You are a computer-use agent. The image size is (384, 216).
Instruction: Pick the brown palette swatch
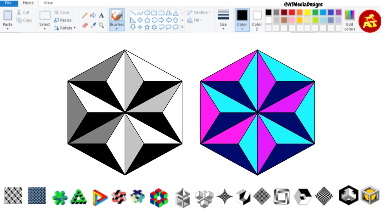pos(284,20)
